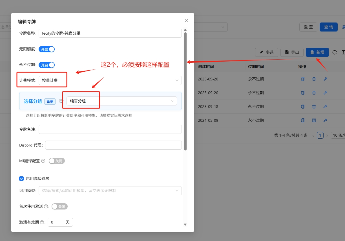Click the help icon next to 选择分组

coord(61,101)
